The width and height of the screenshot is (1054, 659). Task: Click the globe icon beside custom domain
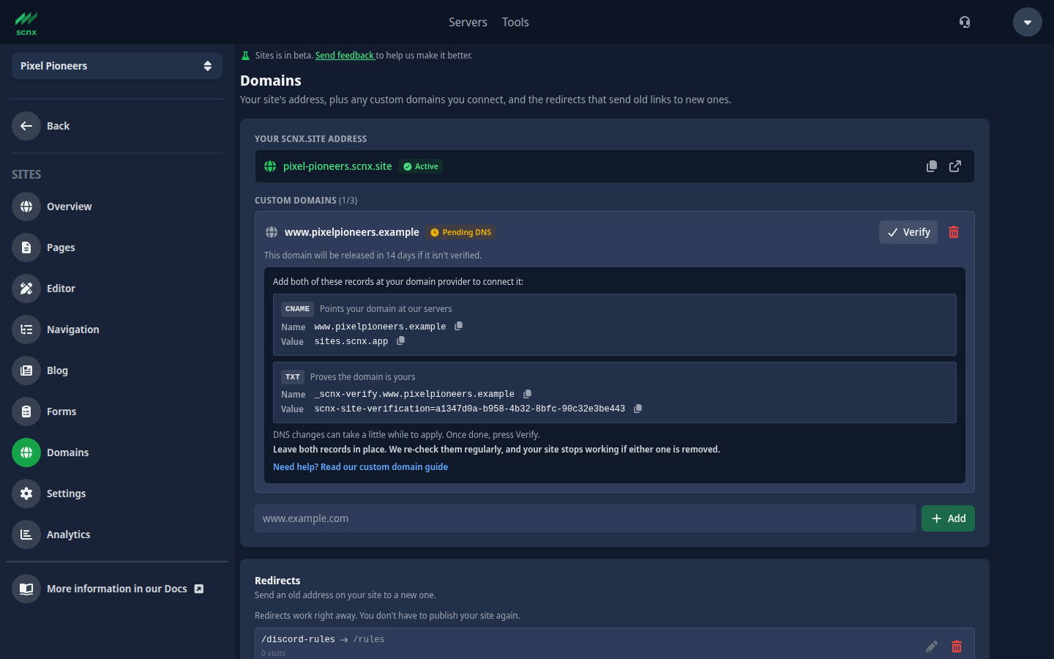[272, 232]
